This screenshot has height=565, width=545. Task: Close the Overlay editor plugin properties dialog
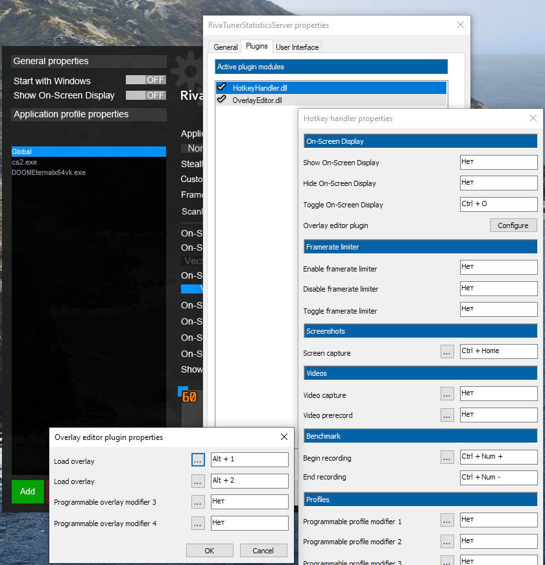[x=284, y=437]
